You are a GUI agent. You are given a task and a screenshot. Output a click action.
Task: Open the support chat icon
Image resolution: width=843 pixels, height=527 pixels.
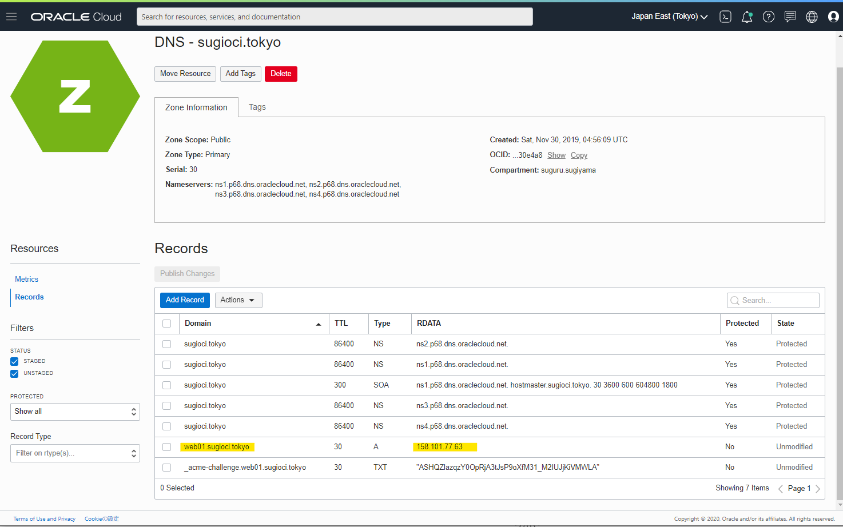pos(790,17)
